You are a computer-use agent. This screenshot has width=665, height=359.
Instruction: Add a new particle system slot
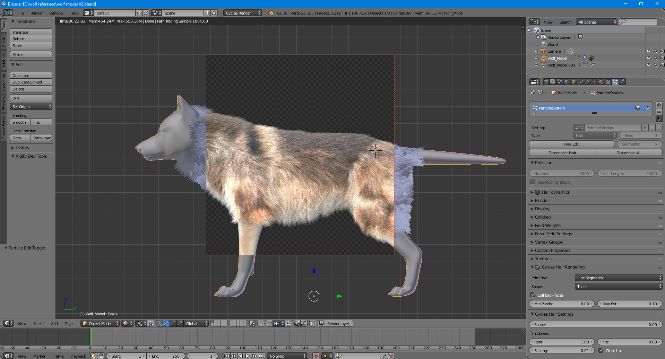pos(659,105)
